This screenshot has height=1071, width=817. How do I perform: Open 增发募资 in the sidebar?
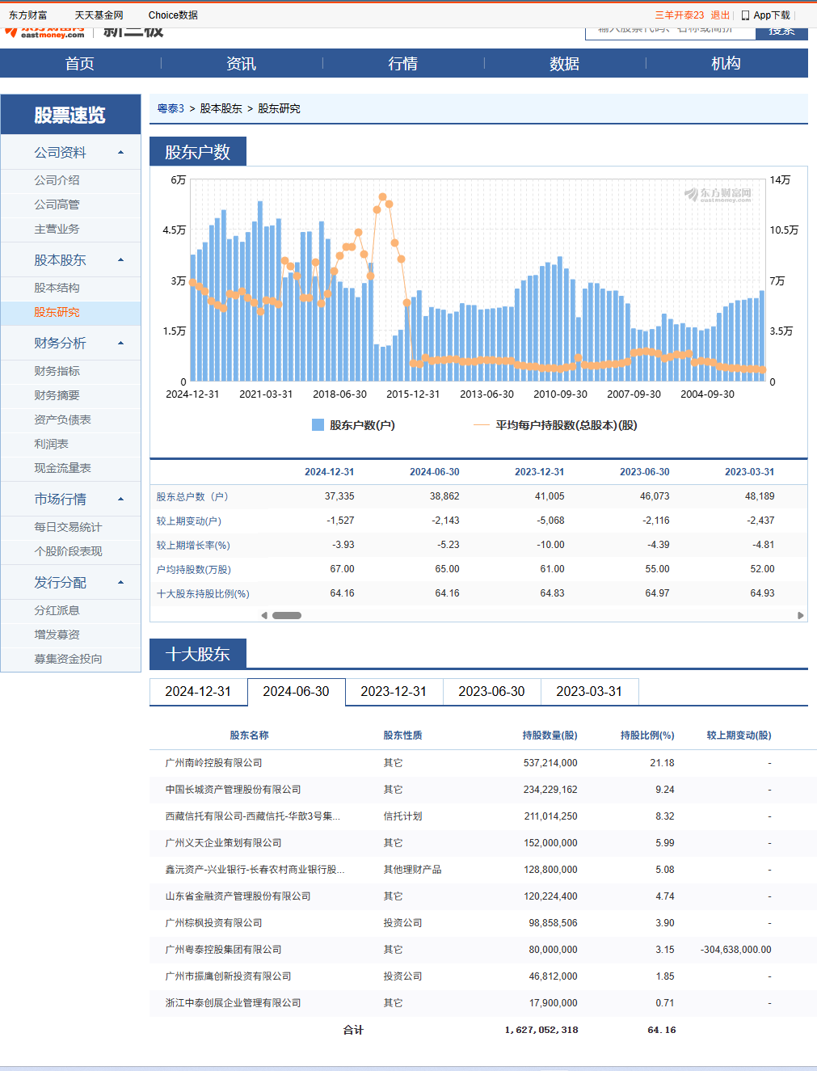[x=57, y=635]
